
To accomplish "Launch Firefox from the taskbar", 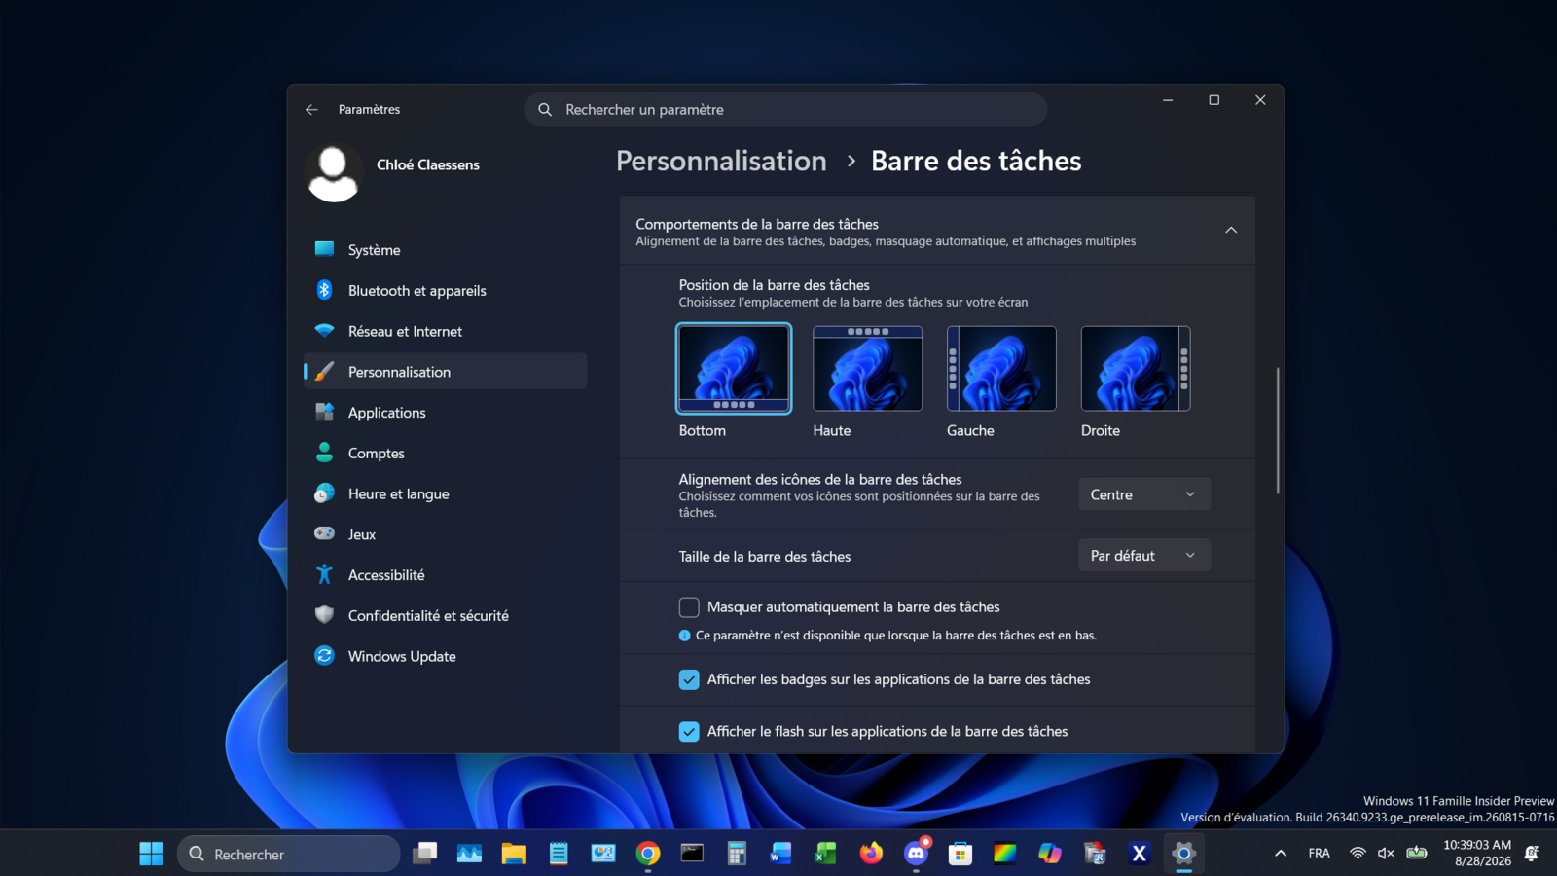I will point(871,854).
